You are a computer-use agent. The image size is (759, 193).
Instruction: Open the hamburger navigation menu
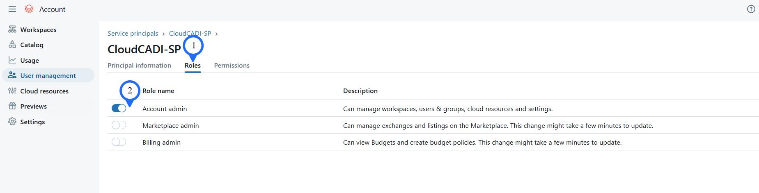(x=12, y=9)
